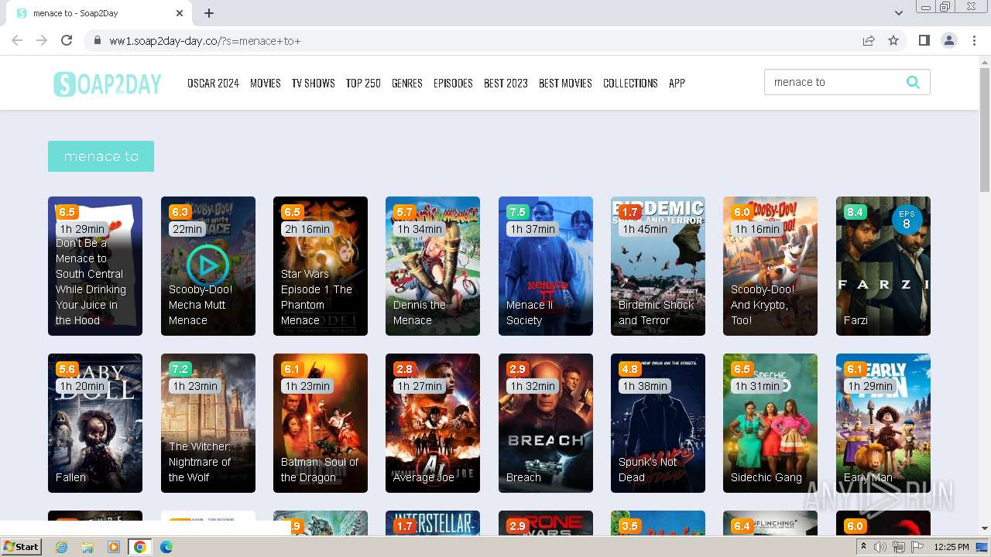Open the Action Center flag icon
Image resolution: width=991 pixels, height=557 pixels.
coord(917,547)
